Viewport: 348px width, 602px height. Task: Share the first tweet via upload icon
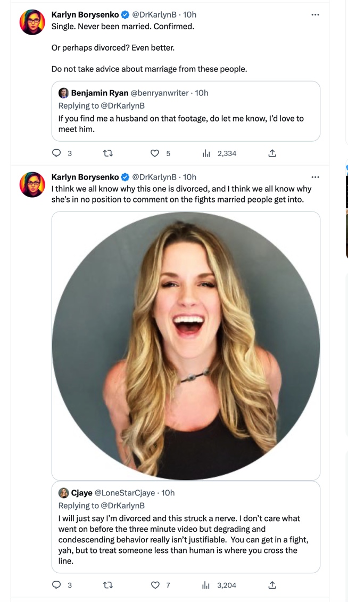[x=272, y=153]
